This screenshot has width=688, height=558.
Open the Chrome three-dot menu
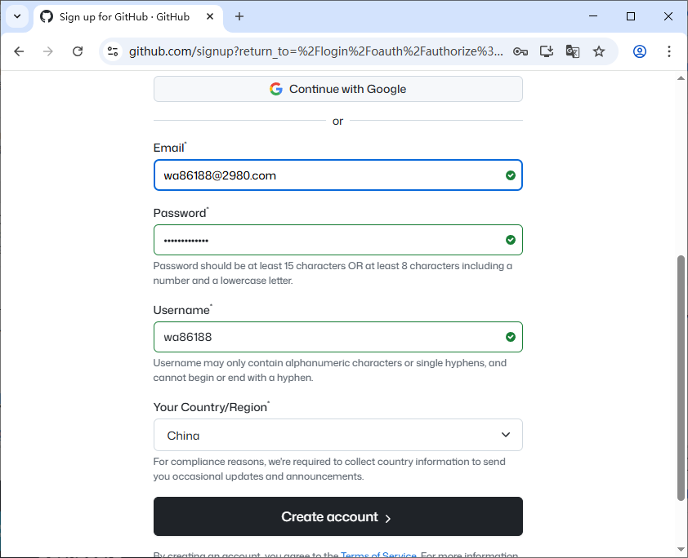tap(669, 51)
